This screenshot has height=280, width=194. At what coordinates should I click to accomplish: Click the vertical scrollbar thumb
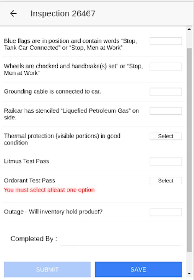[189, 149]
